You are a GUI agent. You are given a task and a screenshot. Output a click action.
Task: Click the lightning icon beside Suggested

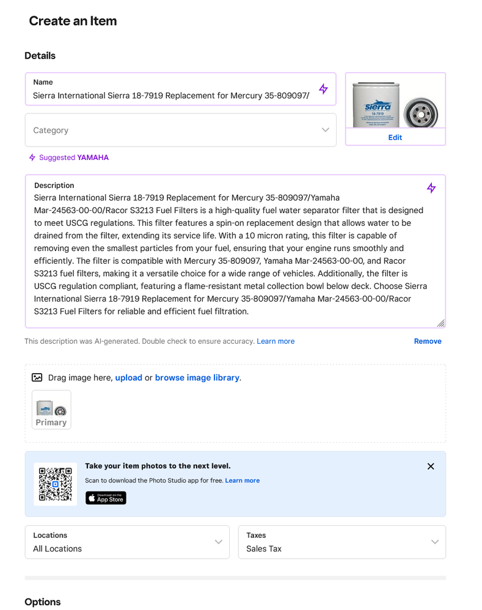click(x=32, y=158)
